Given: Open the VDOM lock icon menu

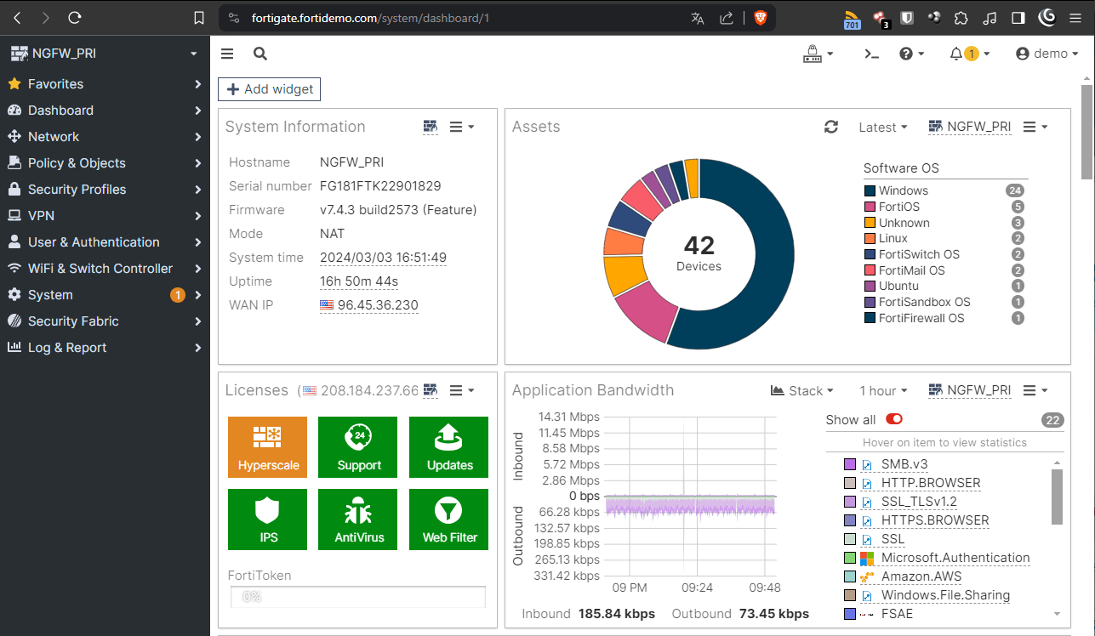Looking at the screenshot, I should click(818, 54).
